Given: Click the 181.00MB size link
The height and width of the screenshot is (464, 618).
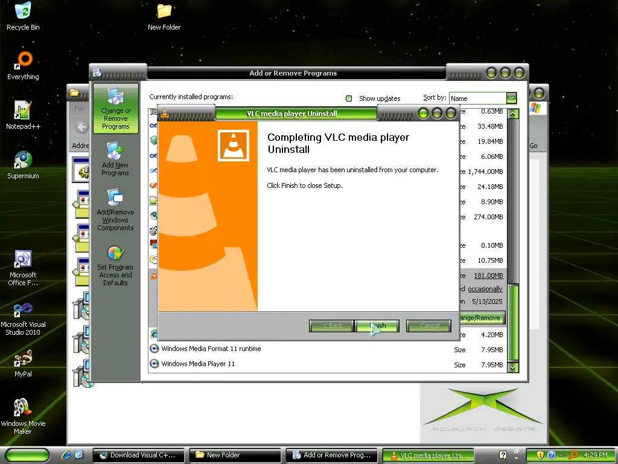Looking at the screenshot, I should click(488, 275).
